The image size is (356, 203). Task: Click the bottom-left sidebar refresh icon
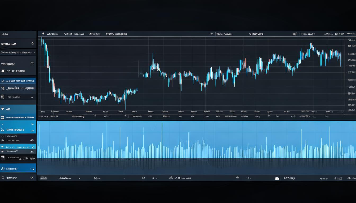pos(3,178)
